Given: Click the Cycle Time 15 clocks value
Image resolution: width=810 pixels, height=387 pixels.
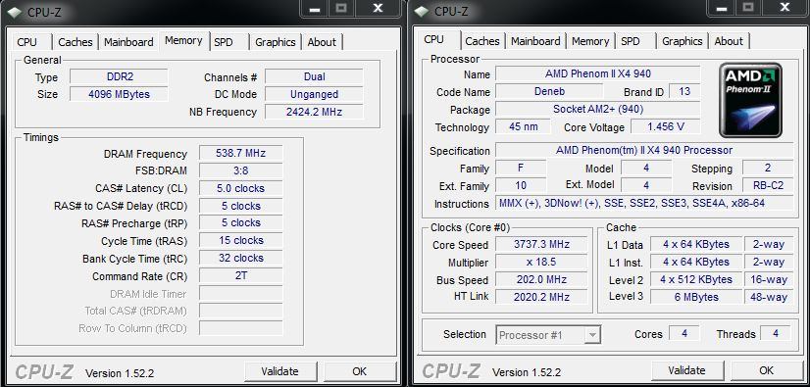Looking at the screenshot, I should [x=241, y=240].
